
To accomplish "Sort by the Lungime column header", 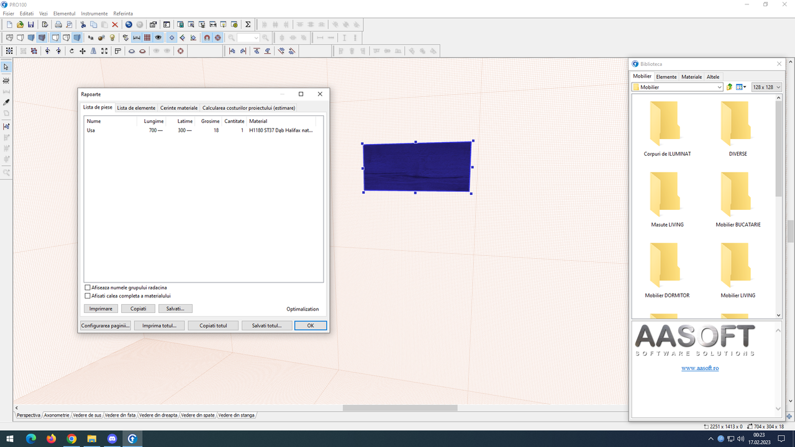I will [152, 121].
